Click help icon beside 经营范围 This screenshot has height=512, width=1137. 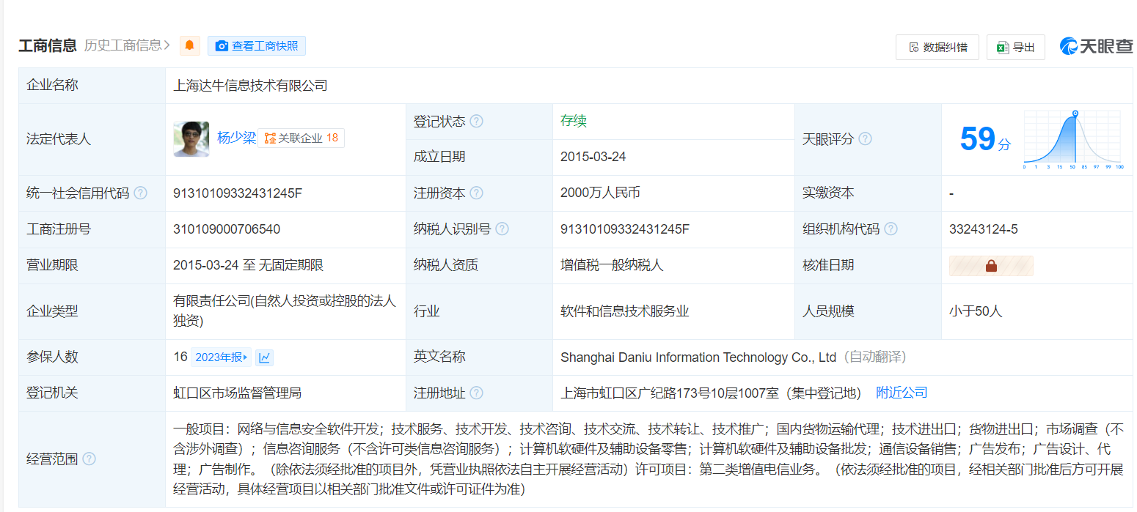coord(89,459)
